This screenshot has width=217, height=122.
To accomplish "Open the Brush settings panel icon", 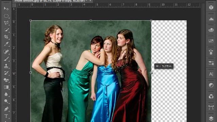I will point(211,63).
